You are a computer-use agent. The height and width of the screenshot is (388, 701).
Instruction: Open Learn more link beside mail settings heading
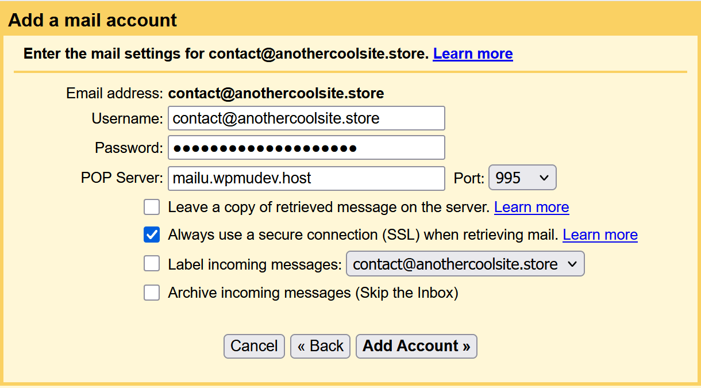click(473, 54)
